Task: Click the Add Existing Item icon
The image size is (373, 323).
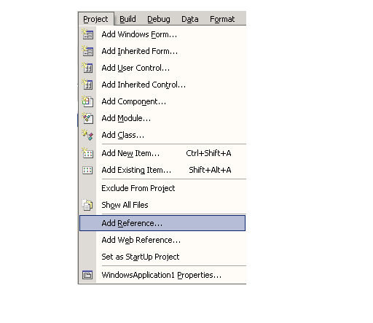Action: (x=87, y=170)
